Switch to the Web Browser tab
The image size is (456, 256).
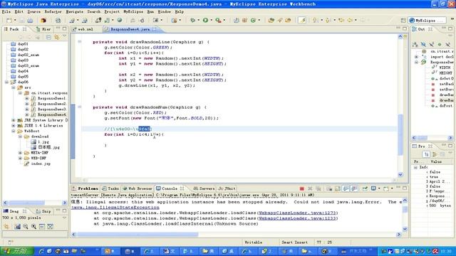click(138, 188)
